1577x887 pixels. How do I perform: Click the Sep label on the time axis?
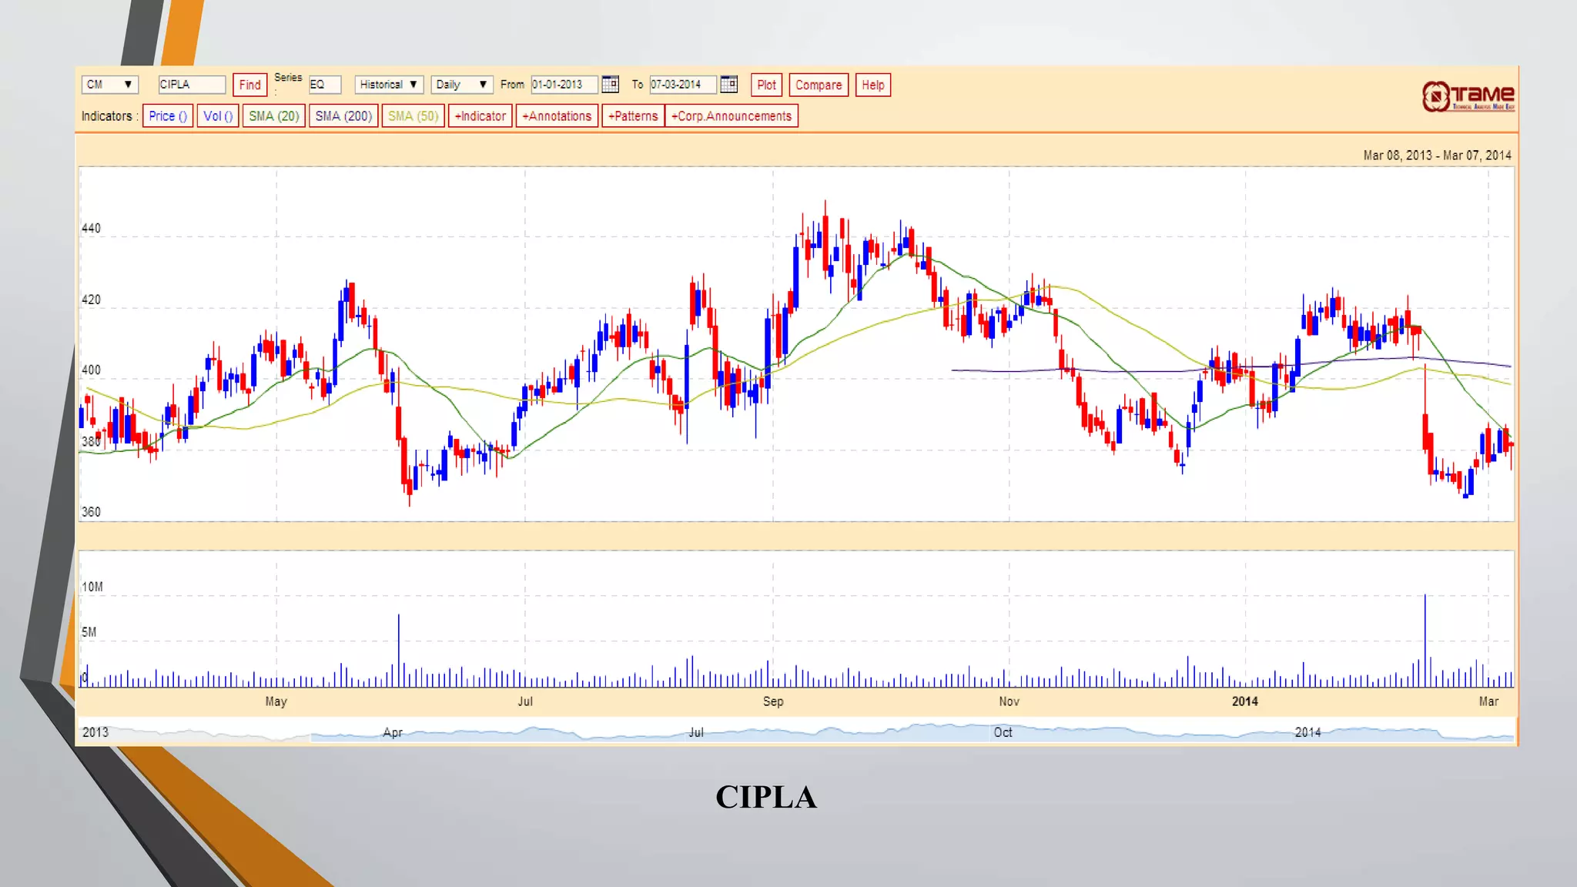[773, 701]
